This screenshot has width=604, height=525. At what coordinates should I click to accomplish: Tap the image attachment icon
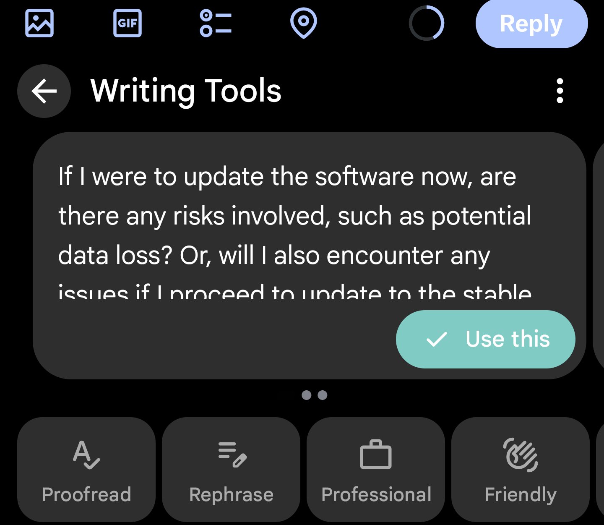pyautogui.click(x=39, y=23)
